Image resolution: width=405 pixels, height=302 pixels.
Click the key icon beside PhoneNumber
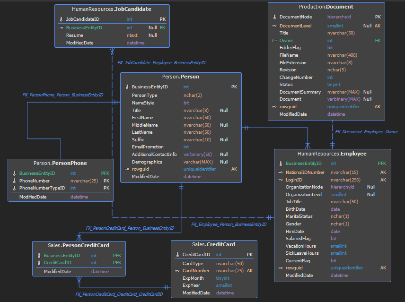(x=14, y=181)
